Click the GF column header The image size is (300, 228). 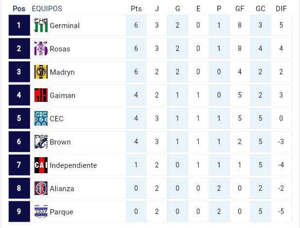click(x=239, y=9)
